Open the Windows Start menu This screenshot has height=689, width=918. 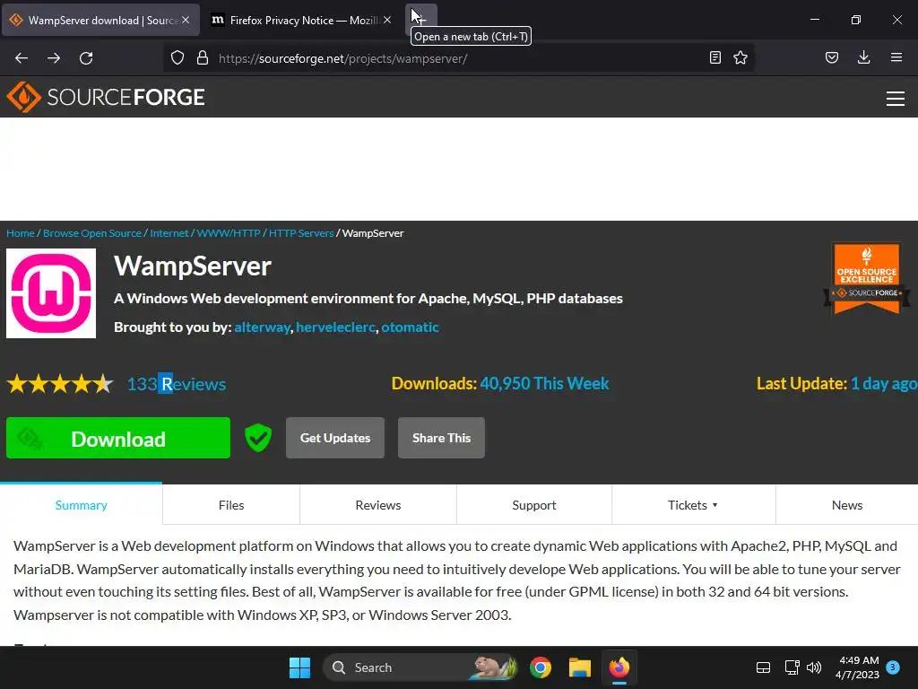click(299, 667)
